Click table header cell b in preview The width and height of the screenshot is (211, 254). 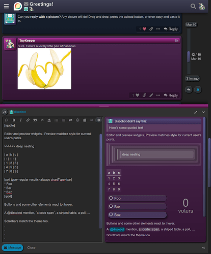[114, 173]
